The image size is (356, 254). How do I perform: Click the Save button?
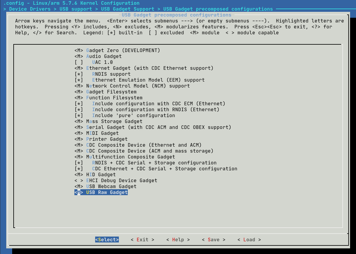click(x=213, y=240)
